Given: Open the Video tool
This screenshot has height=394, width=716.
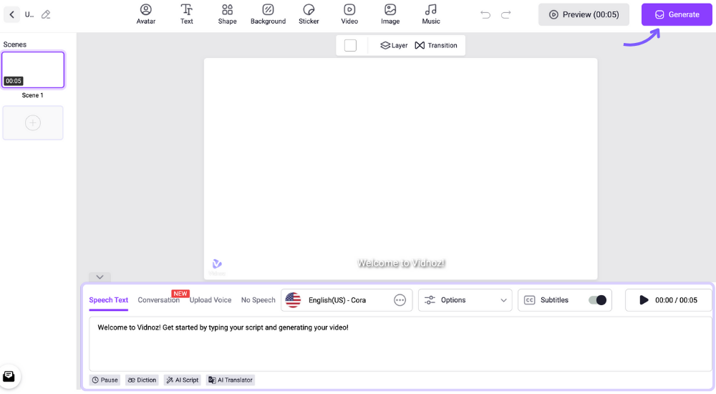Looking at the screenshot, I should click(x=349, y=14).
